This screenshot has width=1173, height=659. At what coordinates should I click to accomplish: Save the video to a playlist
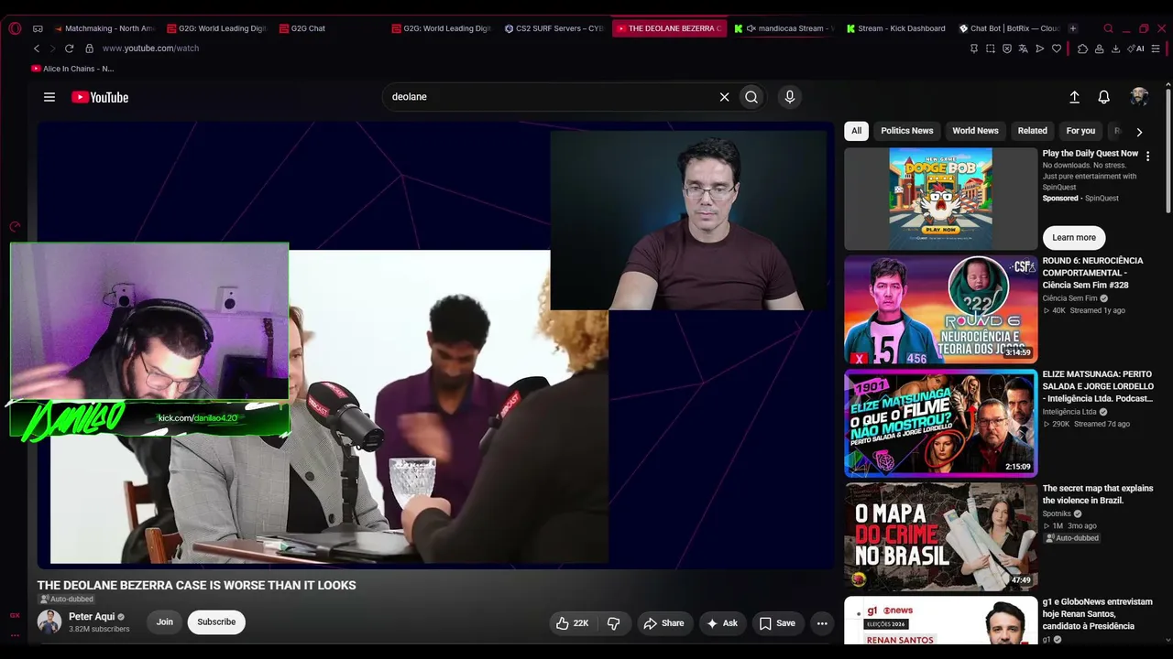[x=777, y=623]
